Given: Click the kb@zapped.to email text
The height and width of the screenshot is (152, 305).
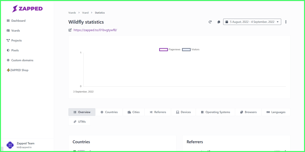Looking at the screenshot, I should coord(24,147).
